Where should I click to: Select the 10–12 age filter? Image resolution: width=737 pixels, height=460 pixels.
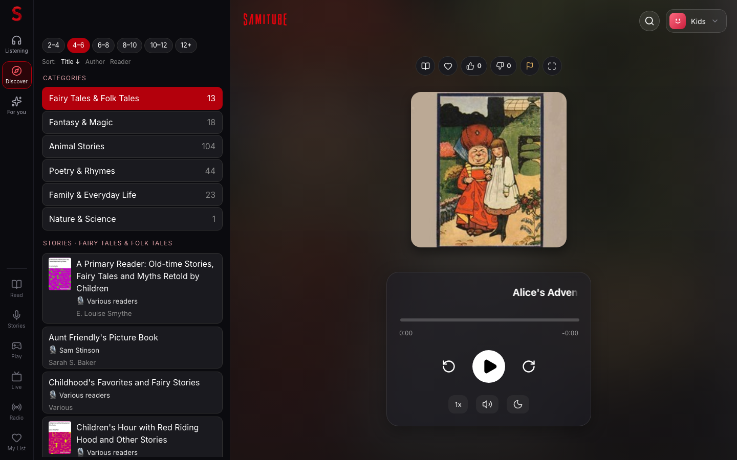[x=159, y=45]
